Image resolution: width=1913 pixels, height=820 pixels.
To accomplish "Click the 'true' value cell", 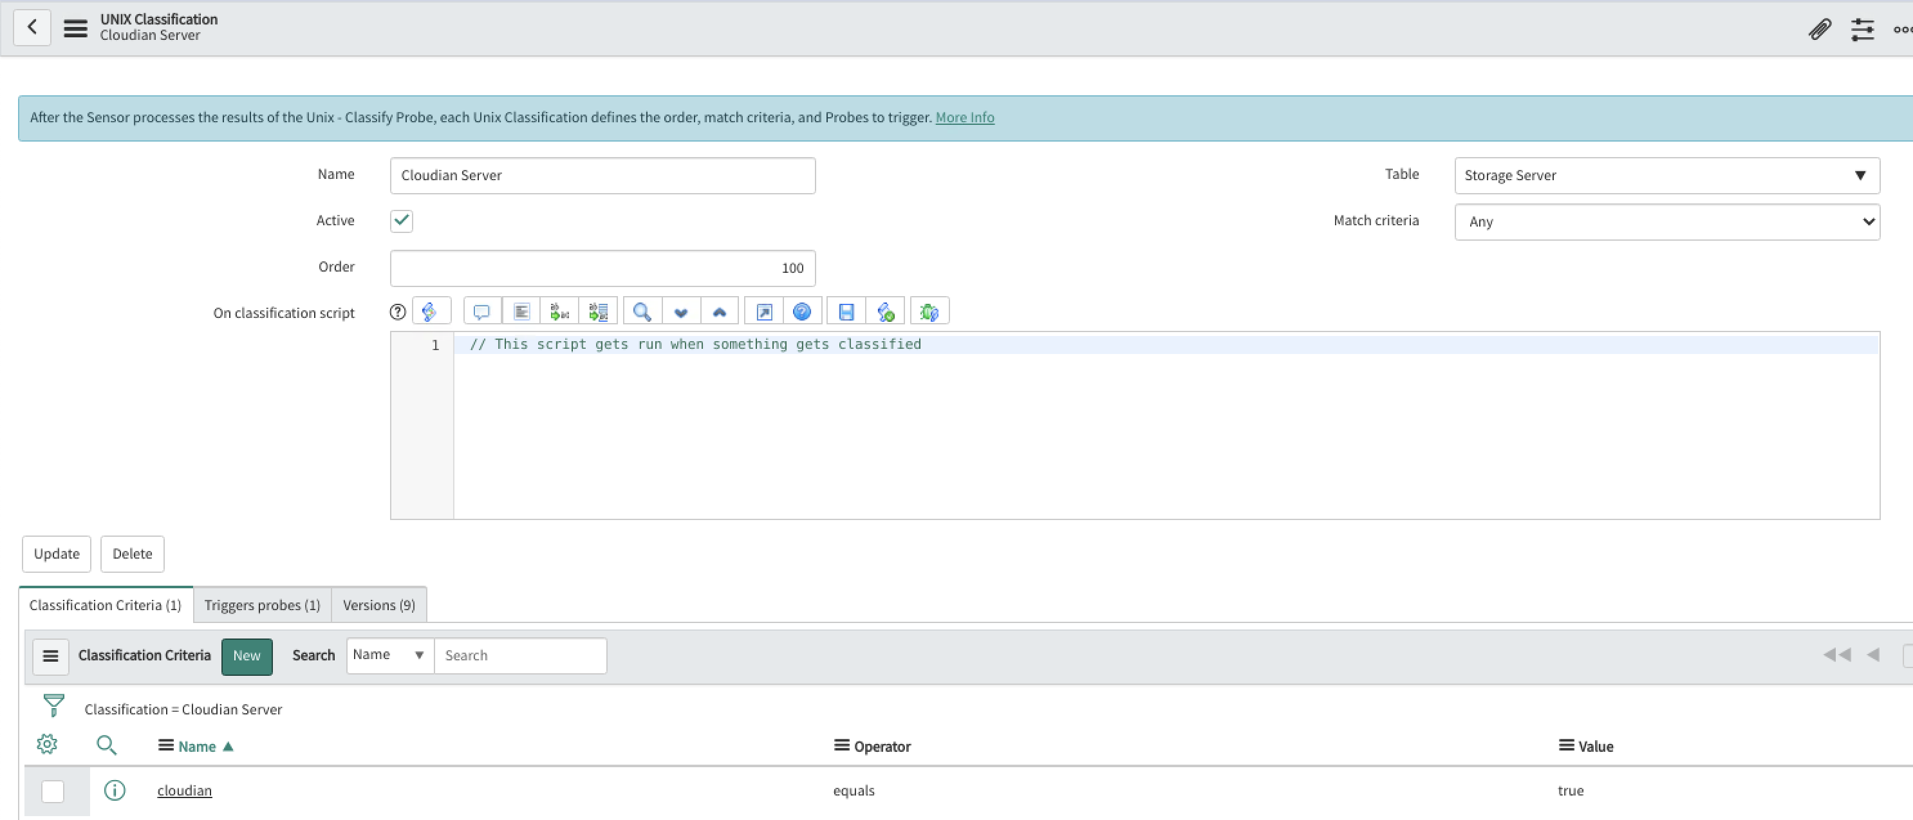I will tap(1571, 791).
